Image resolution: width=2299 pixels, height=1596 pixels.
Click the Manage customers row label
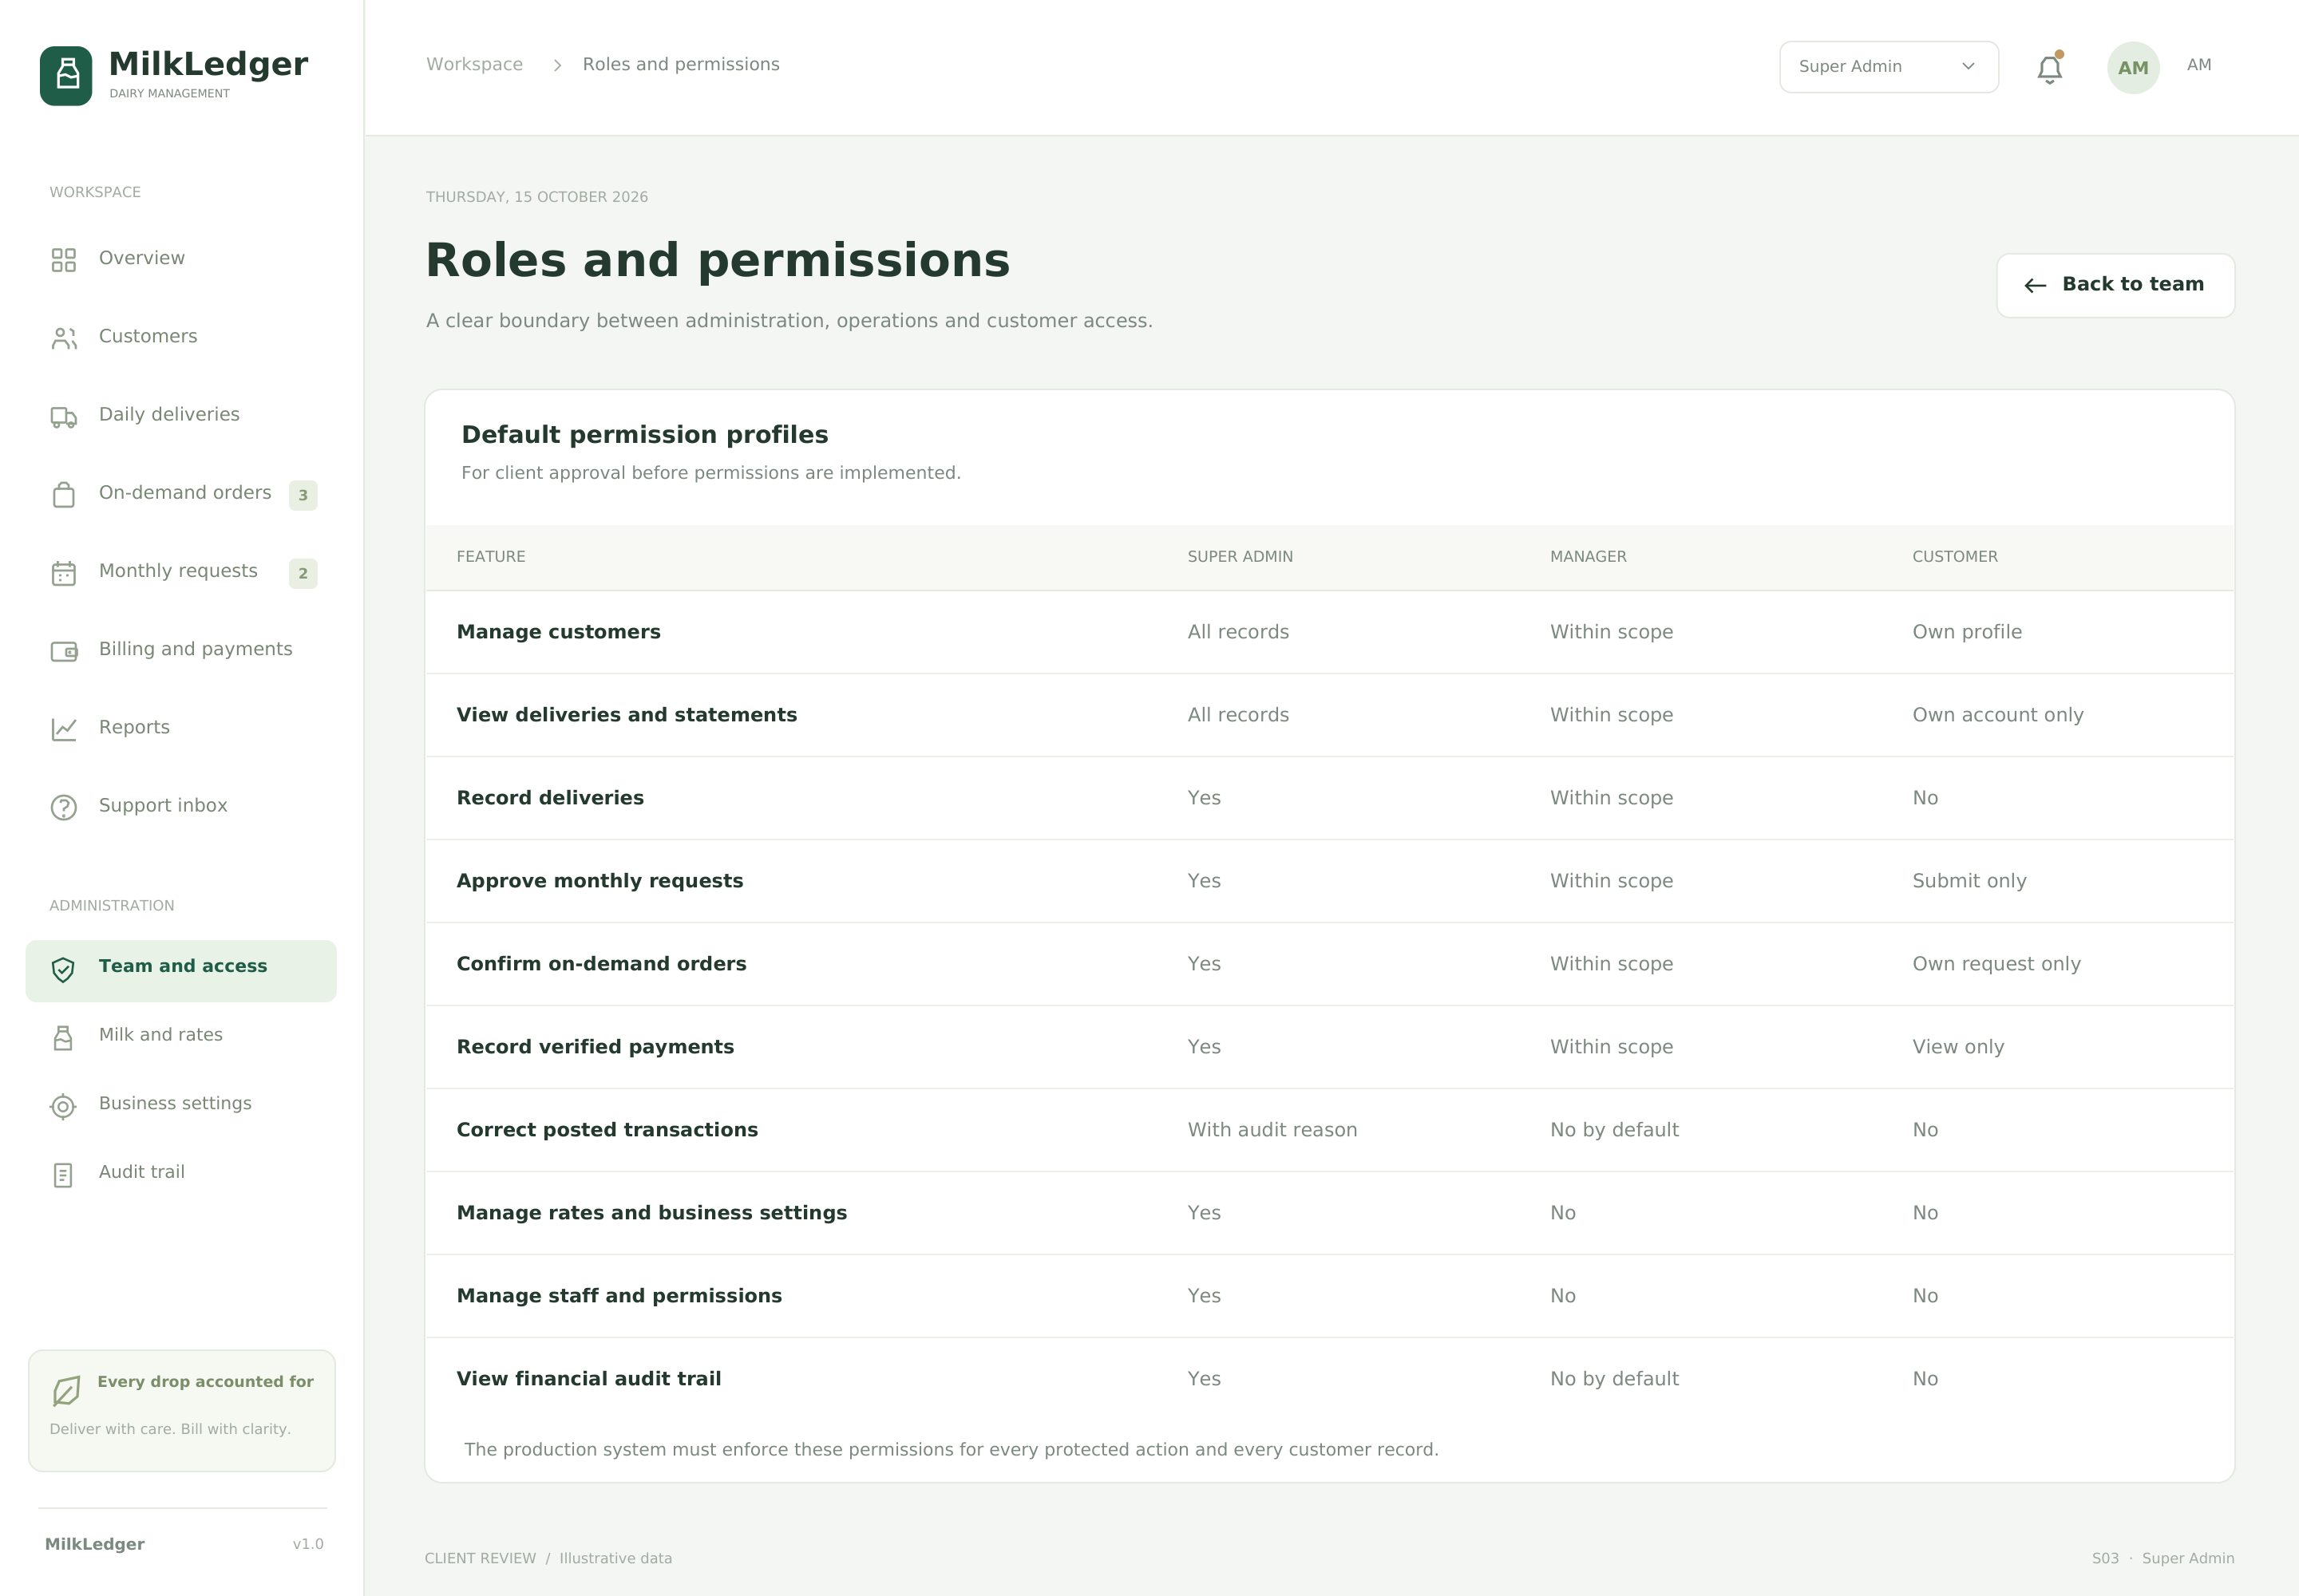point(558,632)
